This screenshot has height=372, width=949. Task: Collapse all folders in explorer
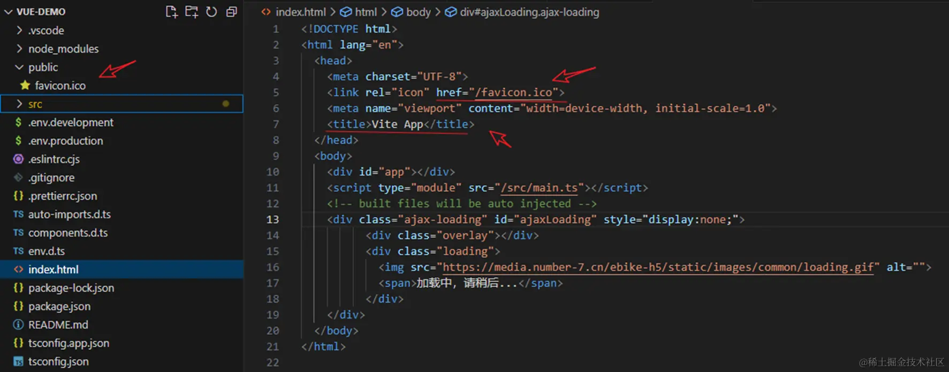coord(231,12)
